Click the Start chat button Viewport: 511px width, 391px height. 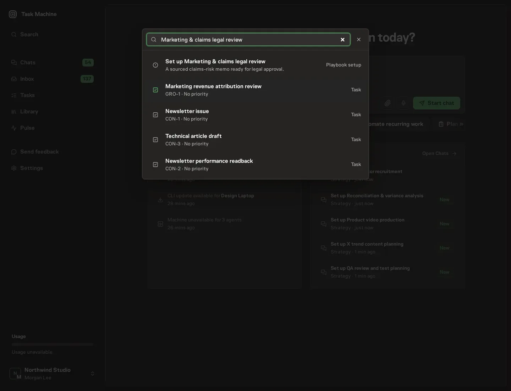tap(436, 103)
